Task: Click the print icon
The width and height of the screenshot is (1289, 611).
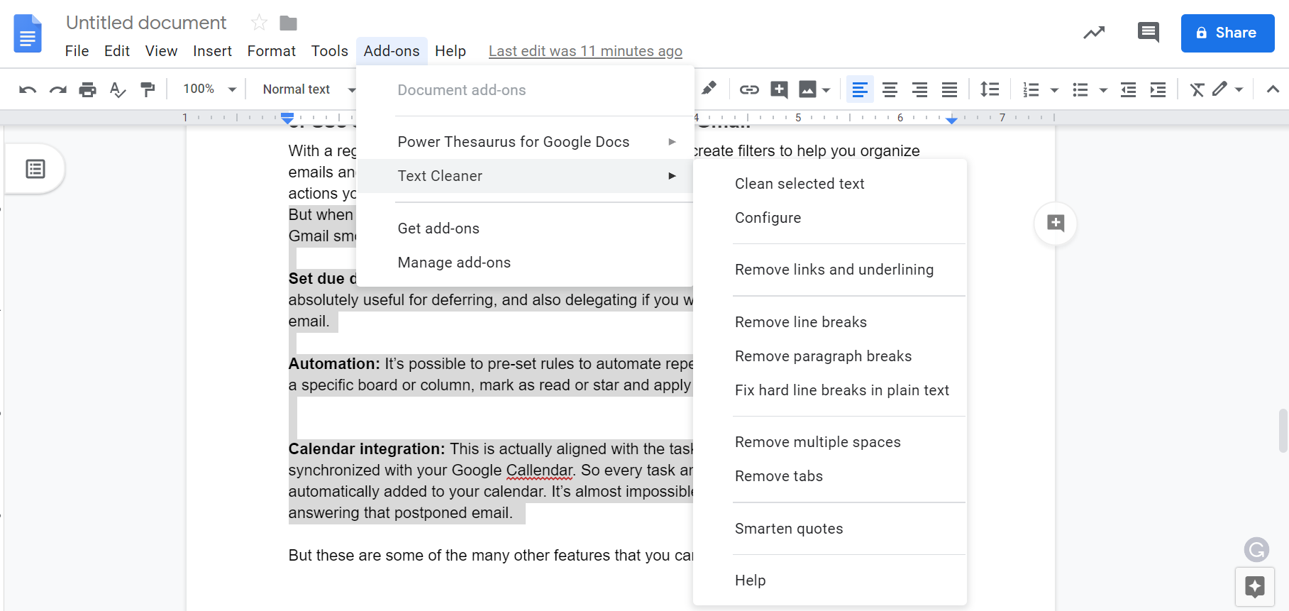Action: [88, 89]
